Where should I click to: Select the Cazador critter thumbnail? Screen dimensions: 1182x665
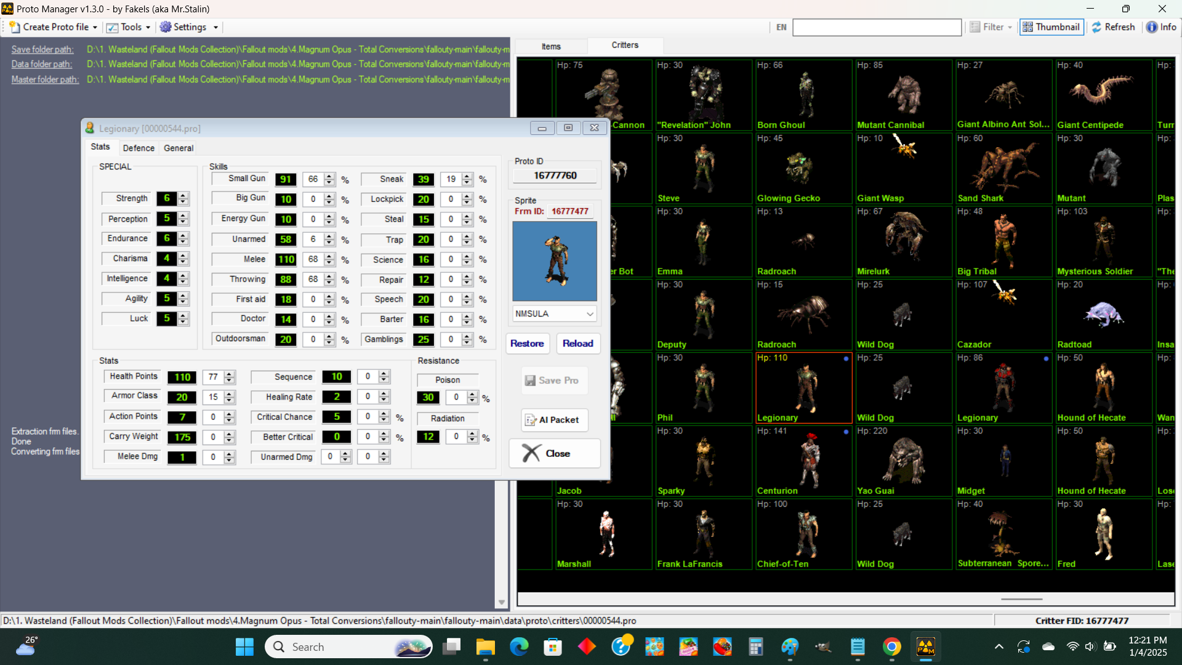pos(1003,315)
